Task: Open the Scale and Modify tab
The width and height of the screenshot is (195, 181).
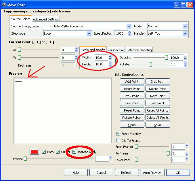Action: point(93,50)
